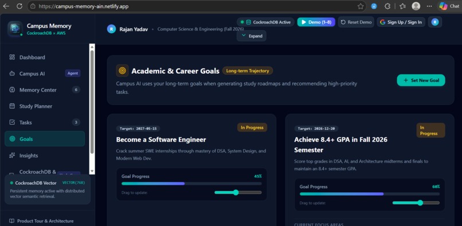
Task: Click the Tasks checkbox icon
Action: point(12,122)
